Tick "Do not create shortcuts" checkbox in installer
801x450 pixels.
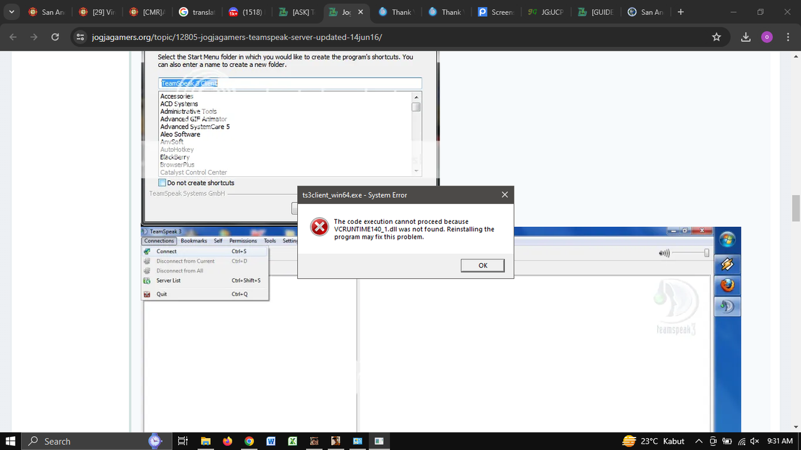point(163,183)
